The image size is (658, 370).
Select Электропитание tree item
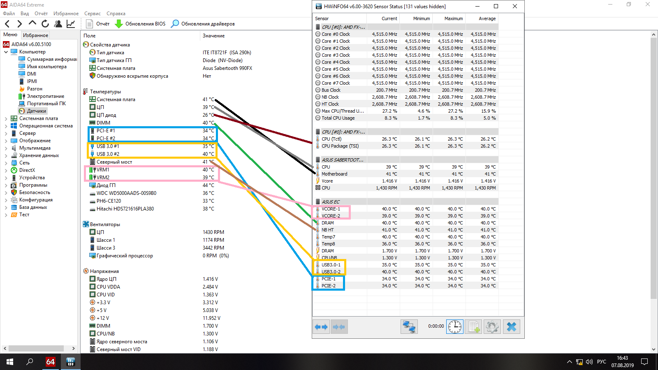tap(42, 96)
